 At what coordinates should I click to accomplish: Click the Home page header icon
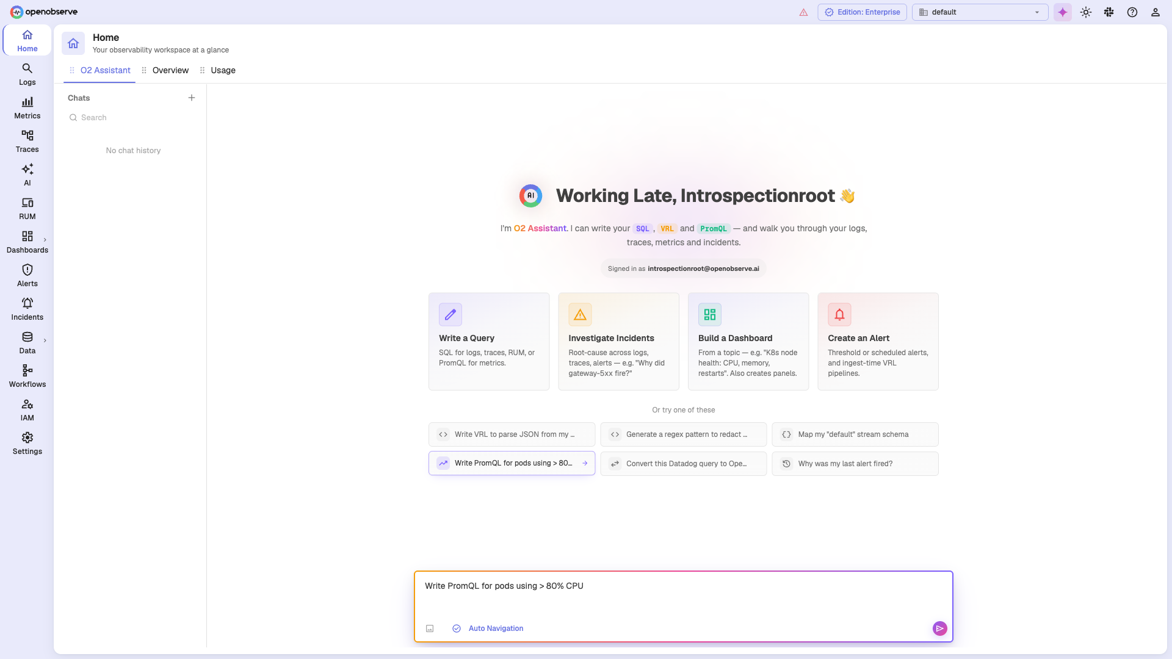click(x=73, y=43)
